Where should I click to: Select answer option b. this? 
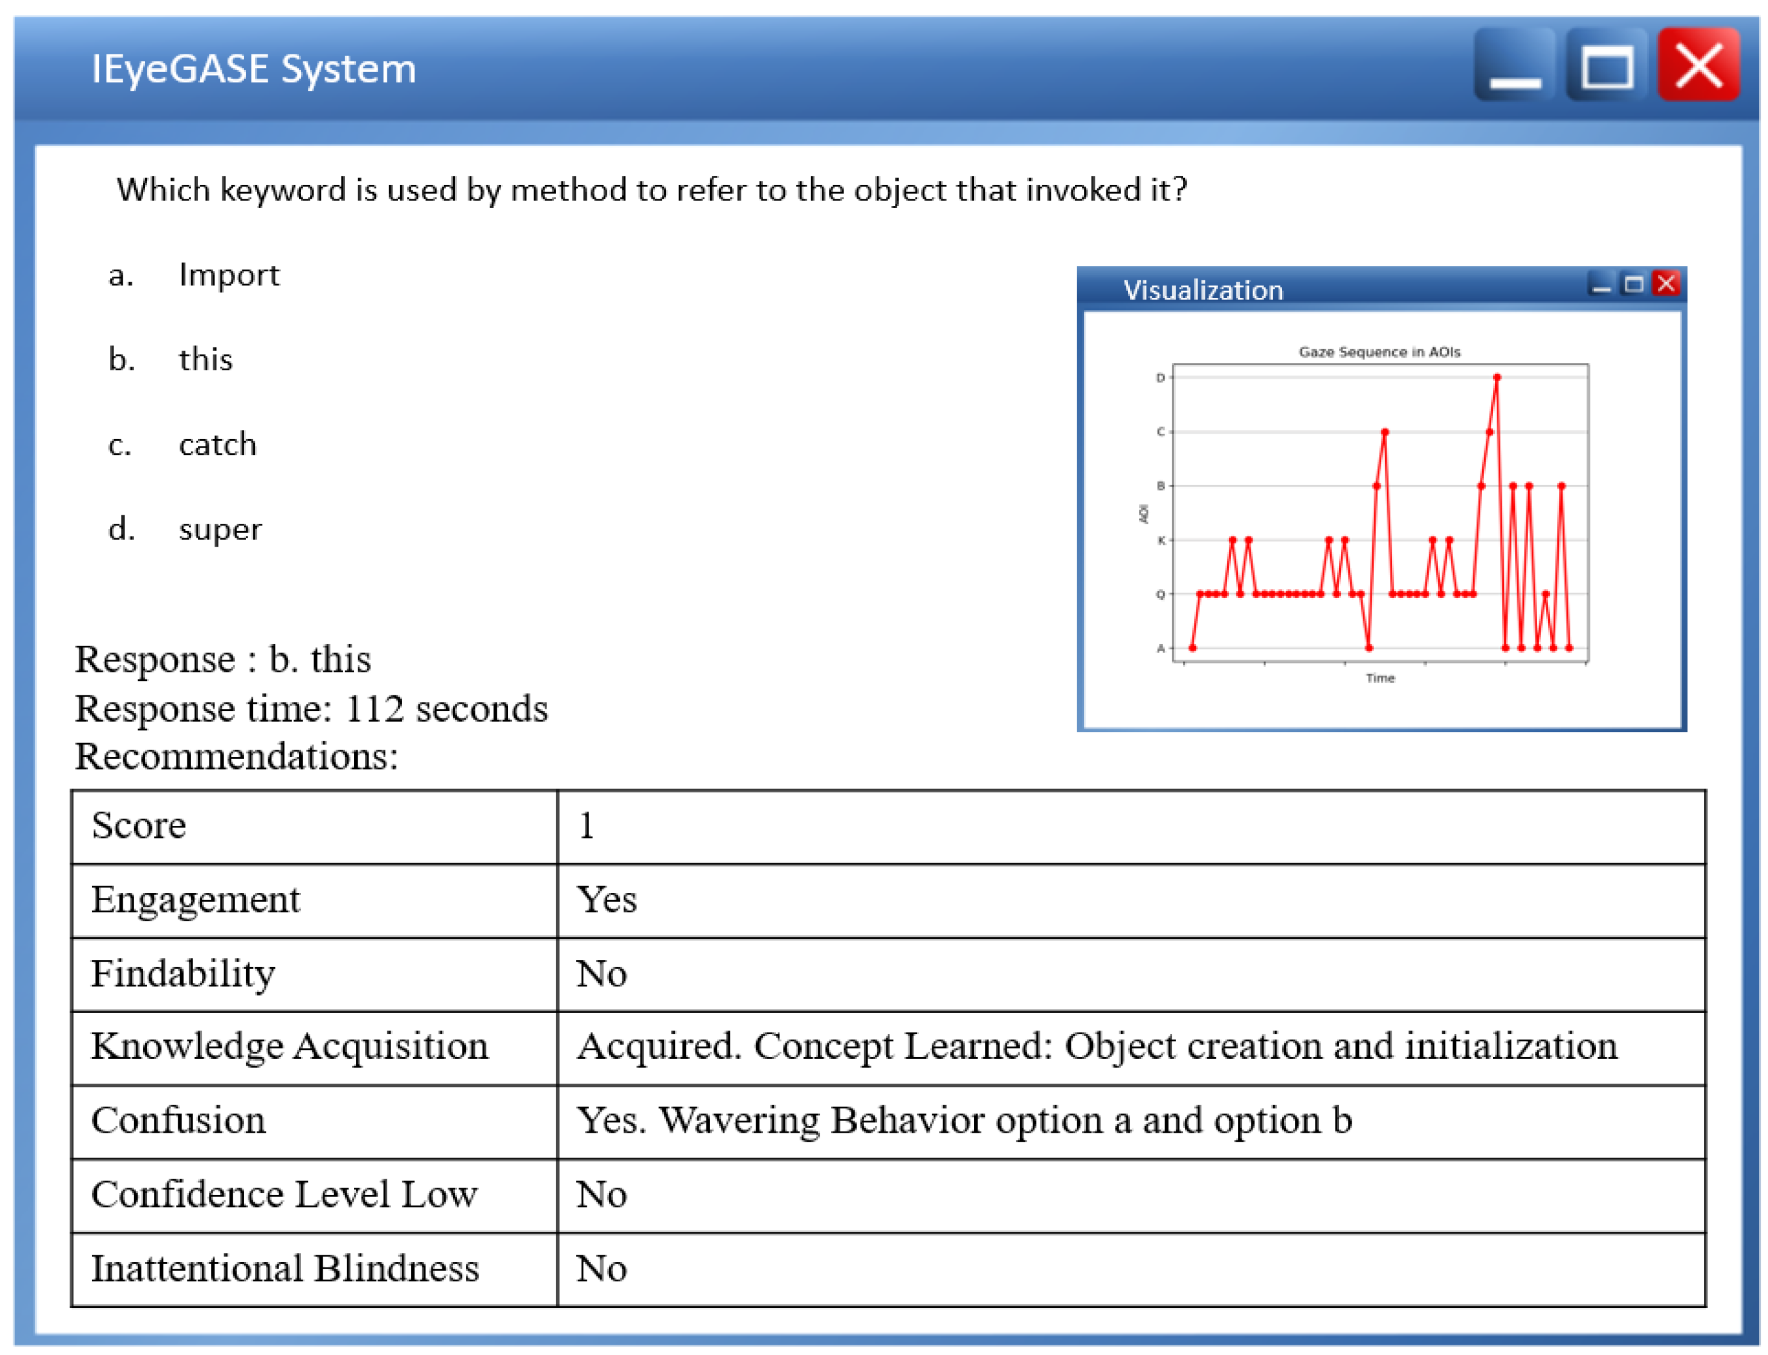[x=205, y=359]
